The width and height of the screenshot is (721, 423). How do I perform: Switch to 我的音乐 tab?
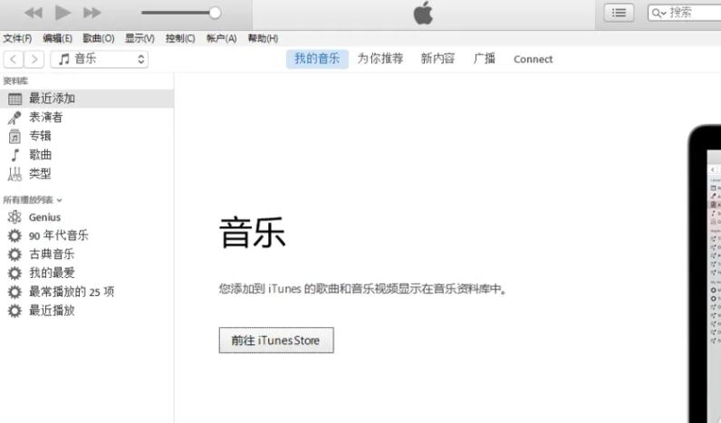(317, 59)
